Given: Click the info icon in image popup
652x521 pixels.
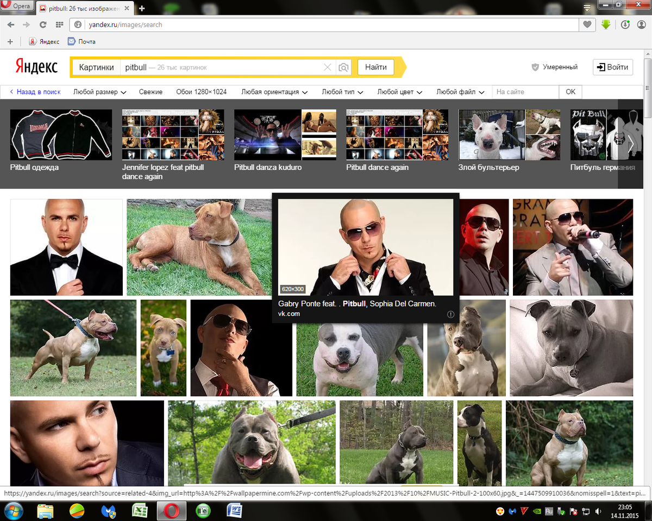Looking at the screenshot, I should click(450, 314).
